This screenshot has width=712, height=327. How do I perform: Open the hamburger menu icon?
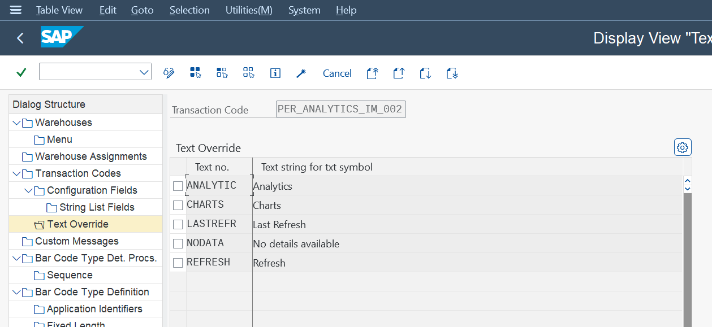16,10
